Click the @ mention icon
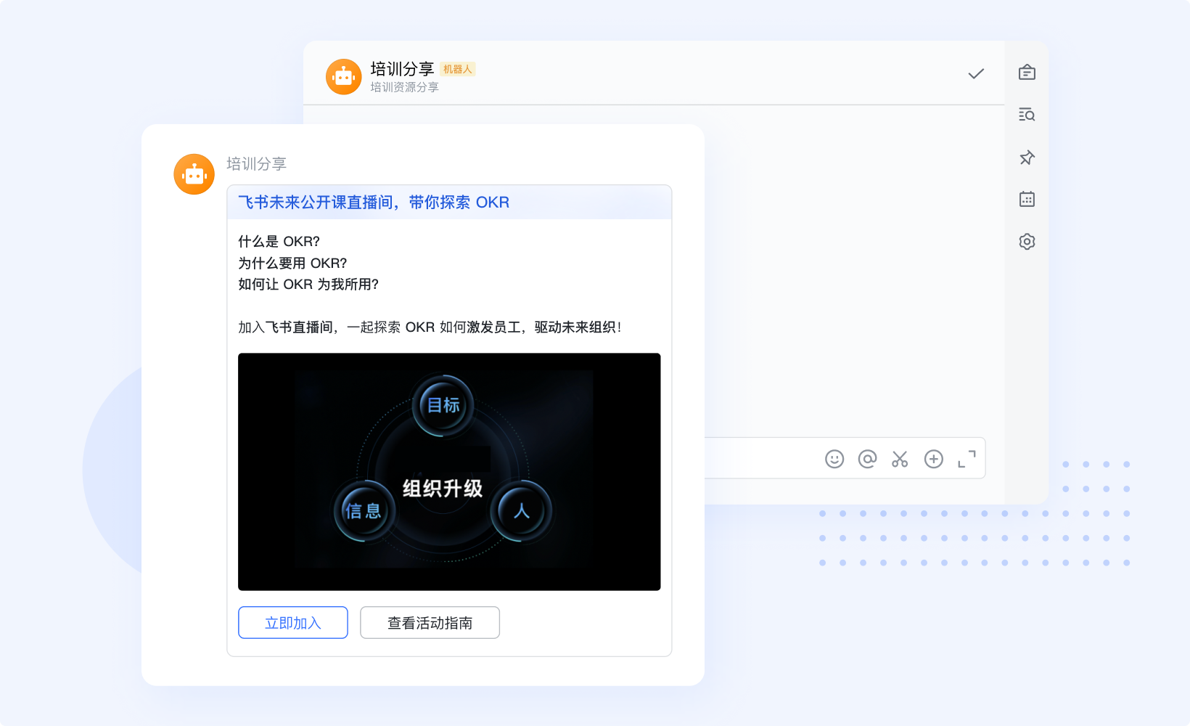Image resolution: width=1190 pixels, height=726 pixels. [x=867, y=459]
